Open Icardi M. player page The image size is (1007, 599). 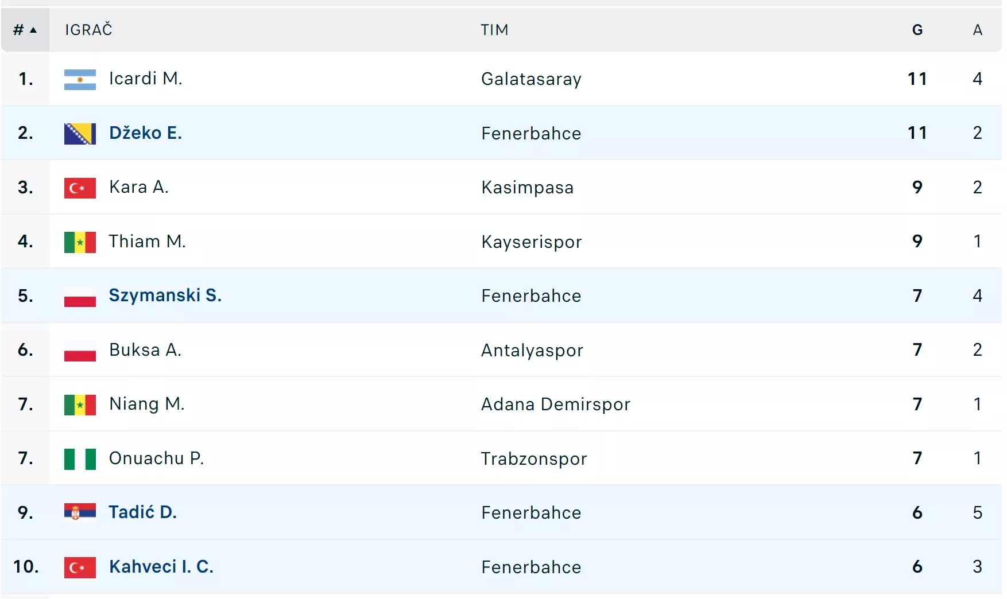pyautogui.click(x=145, y=79)
